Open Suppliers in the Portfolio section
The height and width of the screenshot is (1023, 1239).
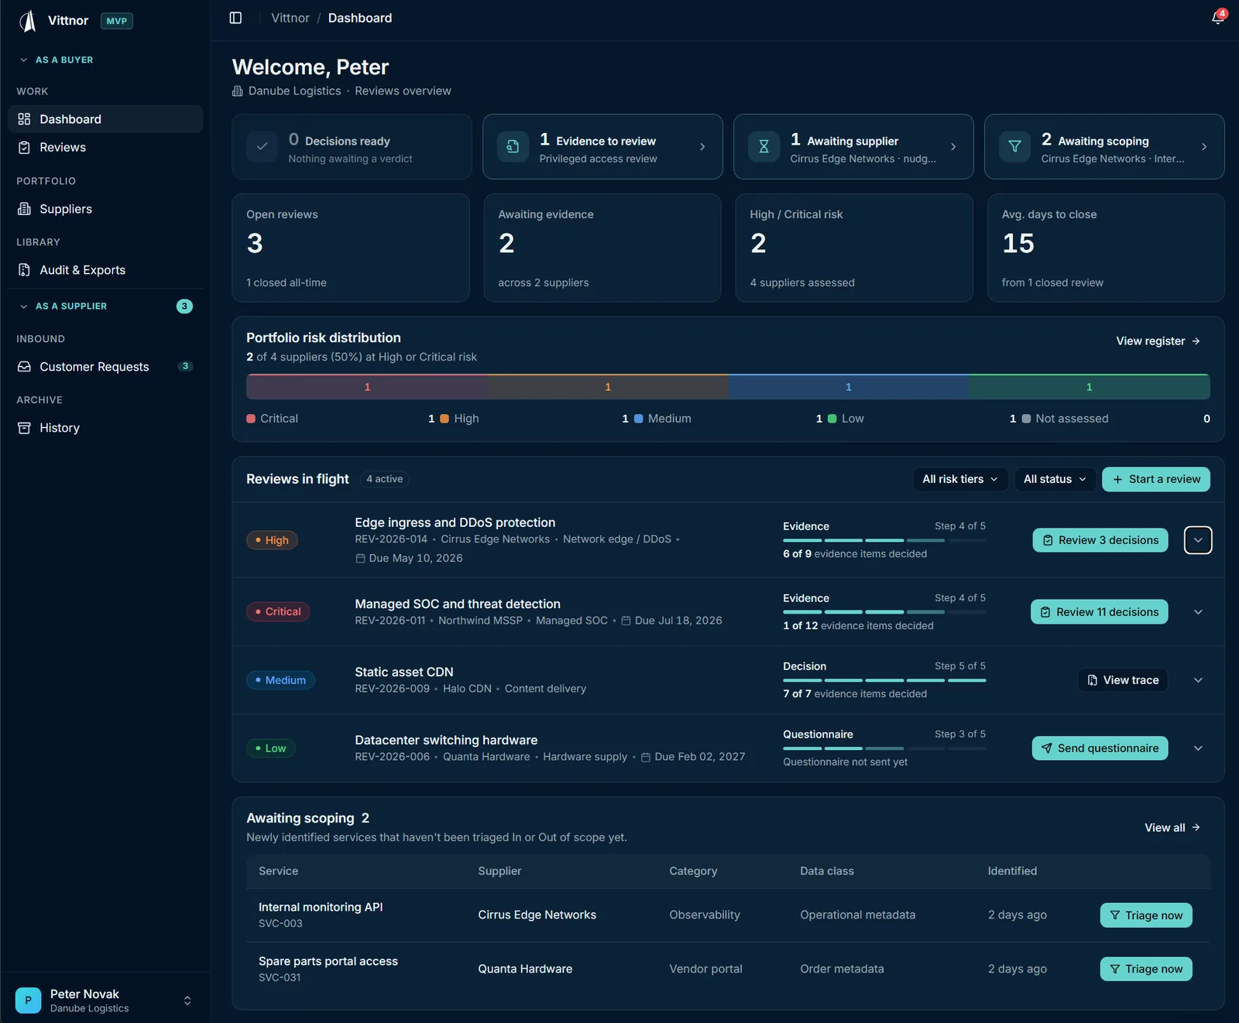click(105, 209)
